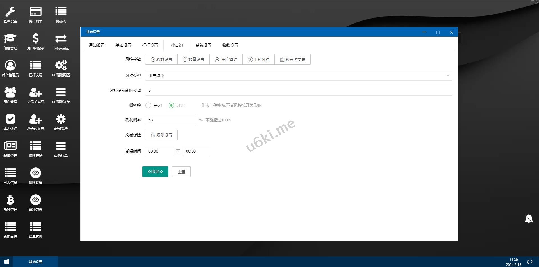
Task: Switch to the 系统设置 tab
Action: click(203, 45)
